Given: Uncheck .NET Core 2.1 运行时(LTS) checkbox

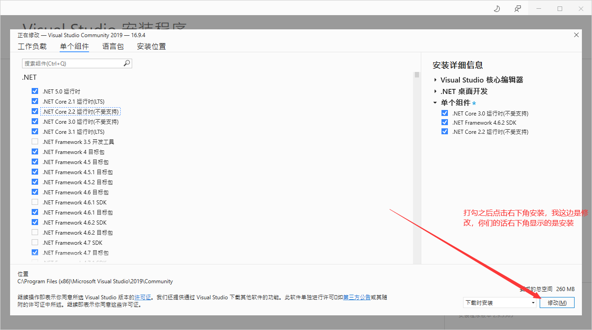Looking at the screenshot, I should 35,101.
